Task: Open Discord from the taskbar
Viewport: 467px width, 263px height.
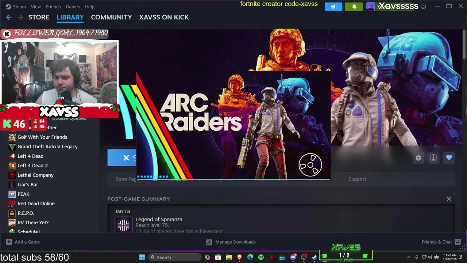Action: click(x=293, y=257)
